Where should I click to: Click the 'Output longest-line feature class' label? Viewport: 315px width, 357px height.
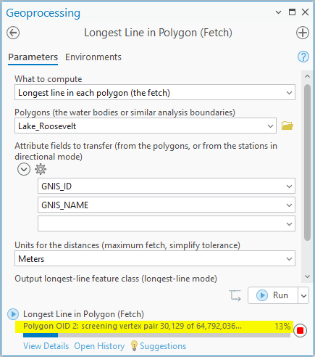[116, 279]
